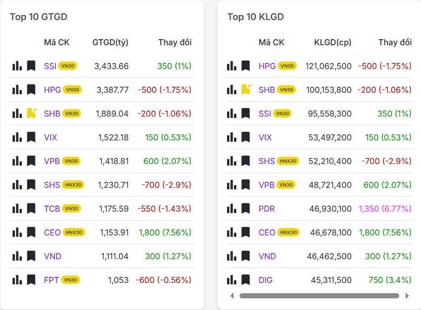This screenshot has height=310, width=421.
Task: Bookmark SSI in the Top 10 GTGD table
Action: point(31,66)
